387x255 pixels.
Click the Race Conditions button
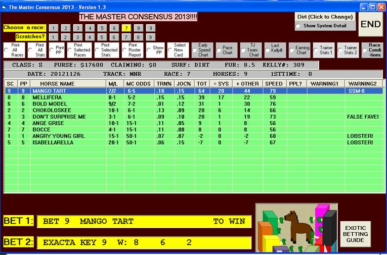(x=374, y=50)
